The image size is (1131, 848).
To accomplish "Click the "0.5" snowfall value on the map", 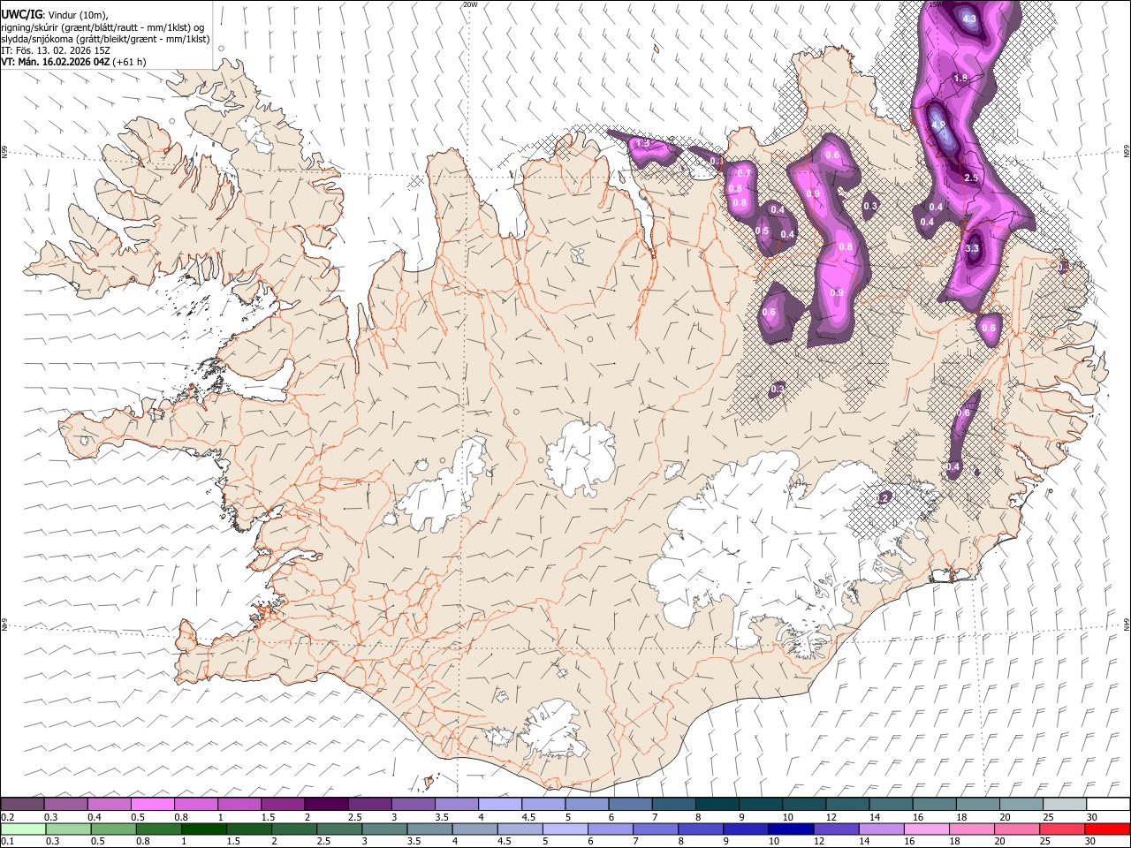I will point(762,231).
